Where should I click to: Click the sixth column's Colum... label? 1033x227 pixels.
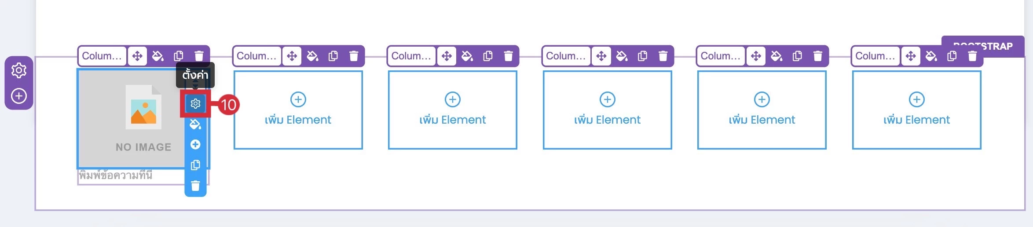[x=875, y=56]
